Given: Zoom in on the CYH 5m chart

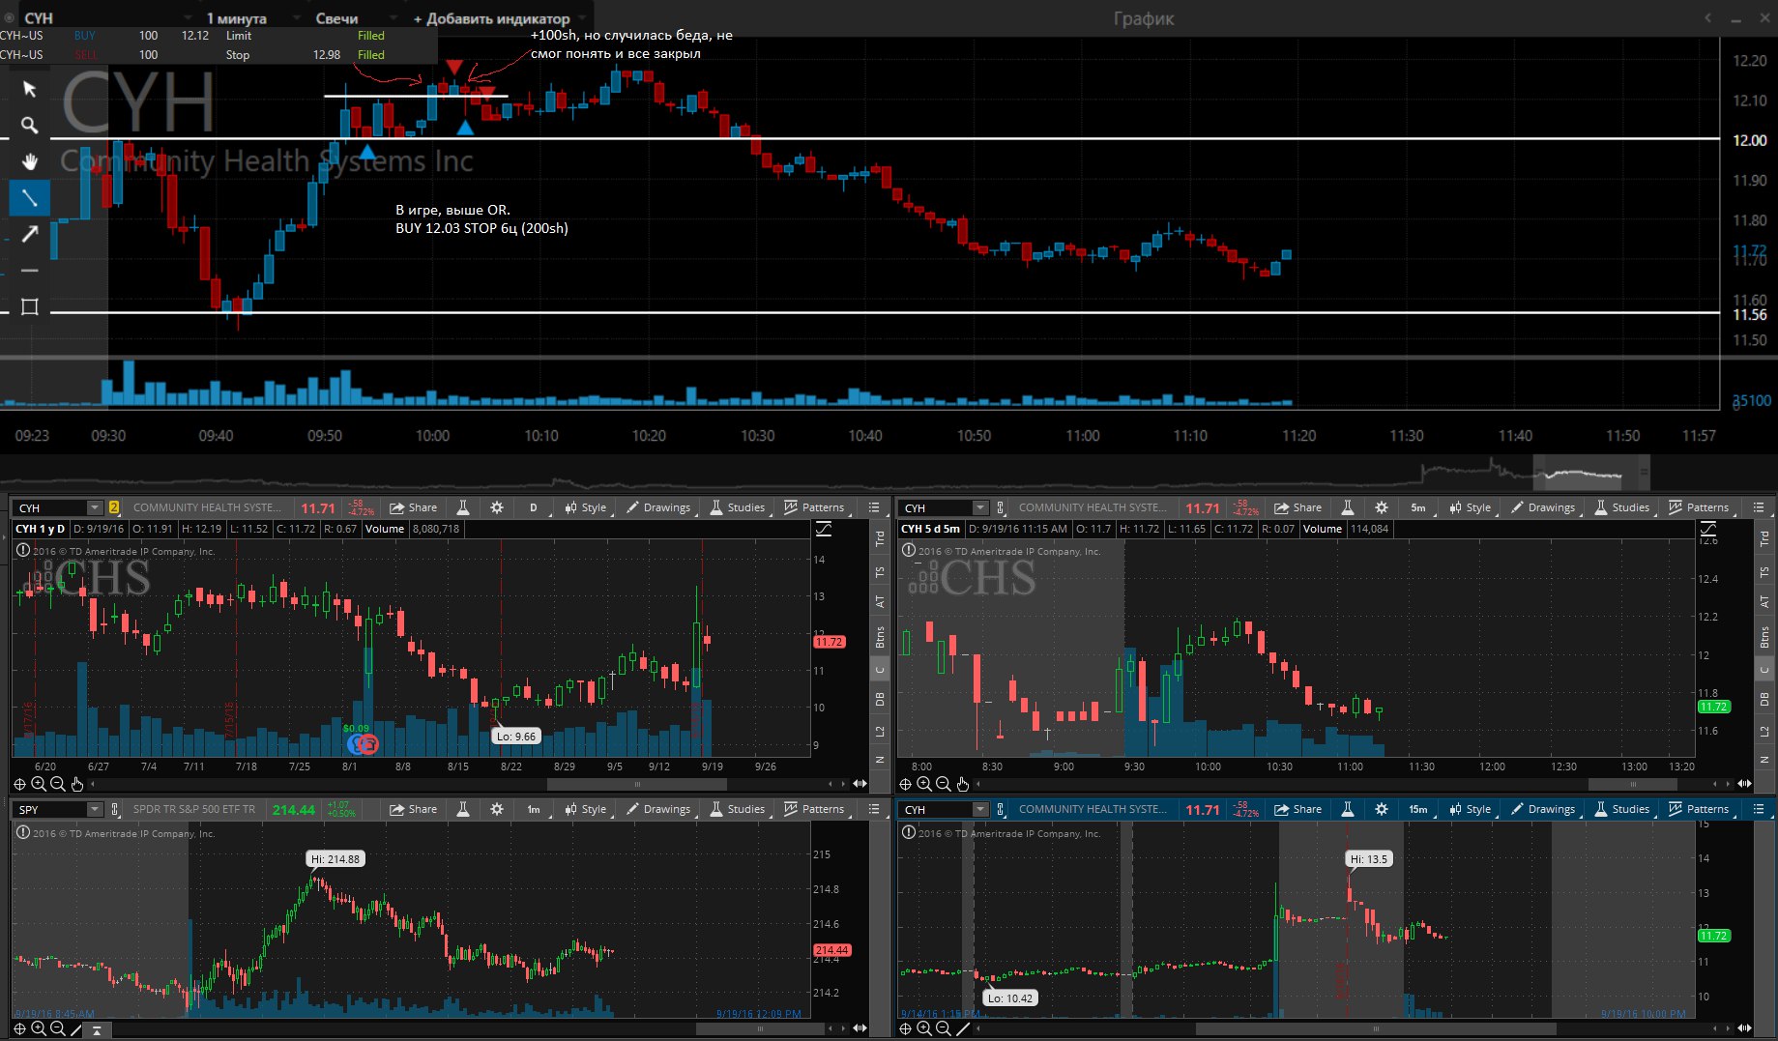Looking at the screenshot, I should click(x=924, y=784).
